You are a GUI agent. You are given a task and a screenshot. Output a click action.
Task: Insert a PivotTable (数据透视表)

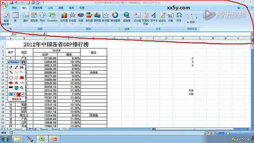(x=6, y=19)
